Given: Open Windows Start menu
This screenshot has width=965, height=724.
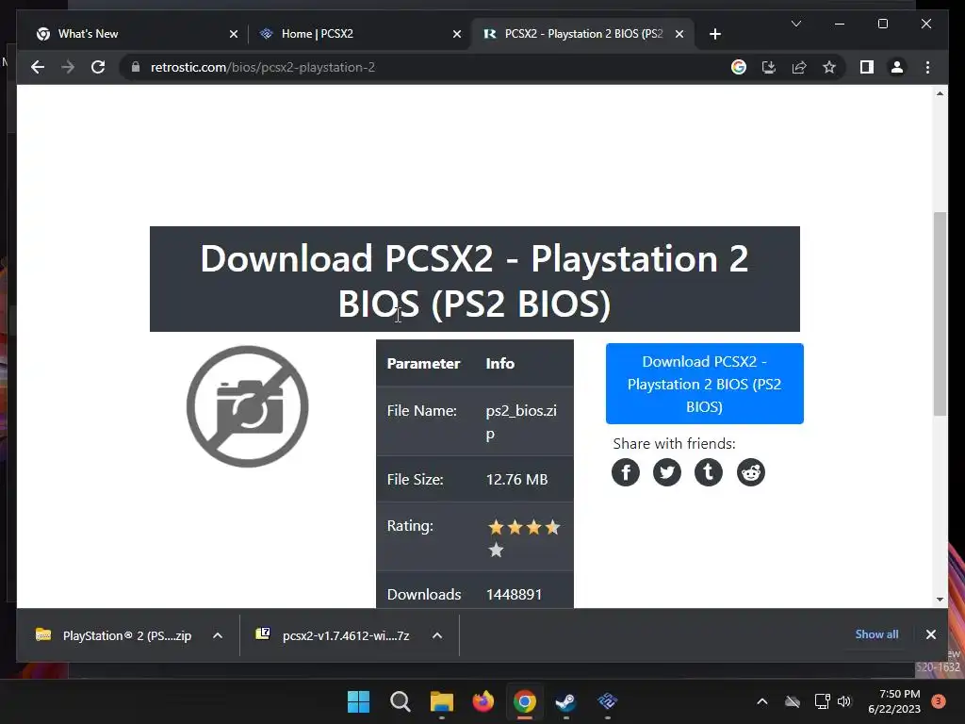Looking at the screenshot, I should (x=358, y=701).
